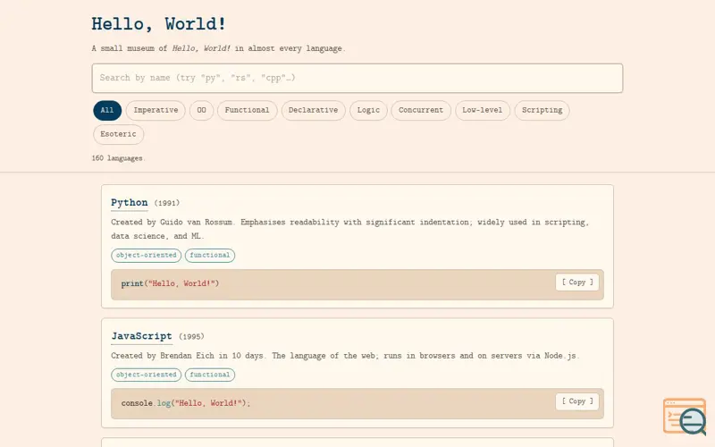Filter by Scripting languages
This screenshot has height=447, width=715.
(543, 110)
